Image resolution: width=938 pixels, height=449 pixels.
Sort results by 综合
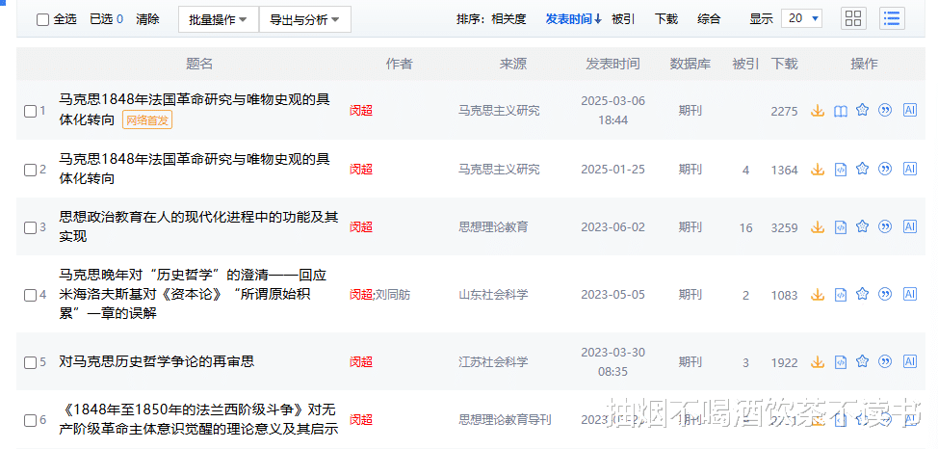click(709, 19)
